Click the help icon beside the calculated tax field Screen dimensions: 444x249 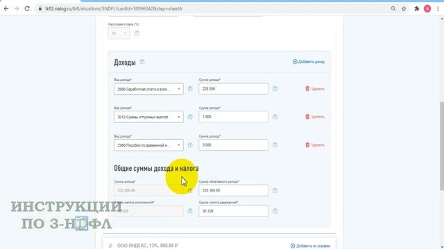click(x=190, y=211)
